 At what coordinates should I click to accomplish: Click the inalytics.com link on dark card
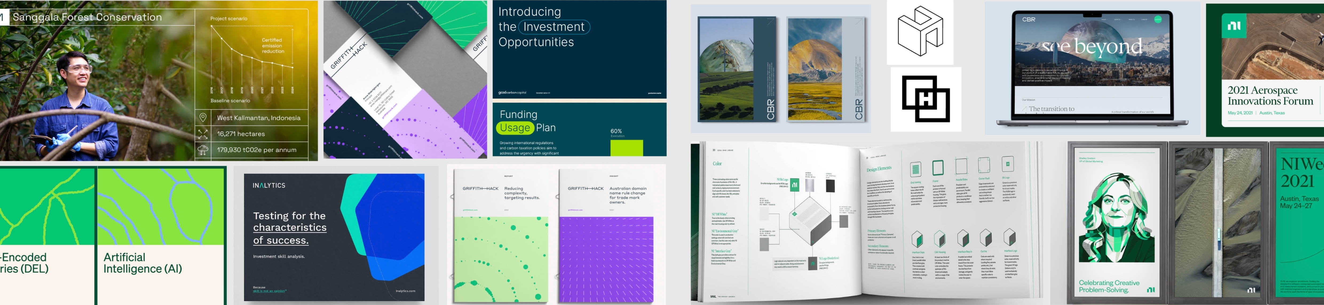pyautogui.click(x=405, y=291)
